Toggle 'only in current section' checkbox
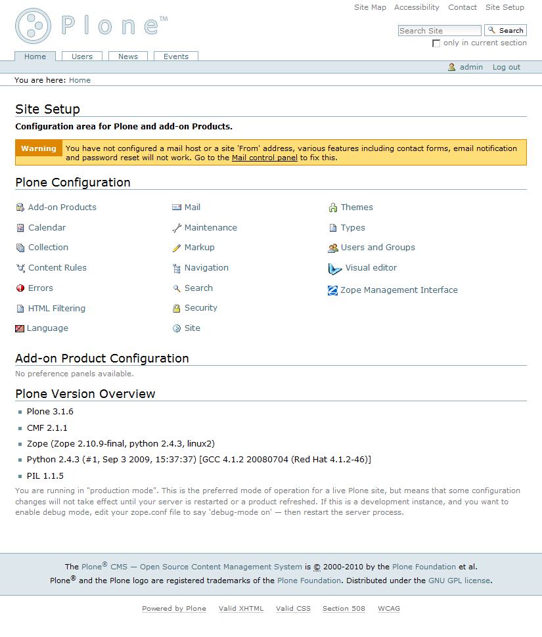This screenshot has height=637, width=542. pyautogui.click(x=436, y=43)
